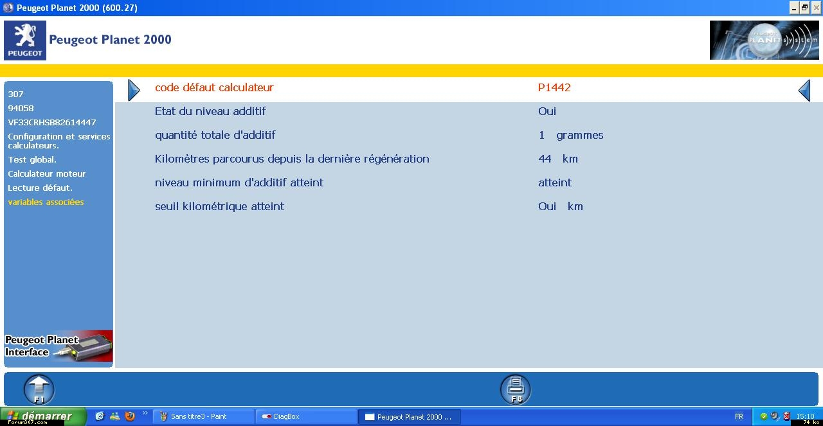The height and width of the screenshot is (426, 823).
Task: Click the F8 print icon
Action: (516, 389)
